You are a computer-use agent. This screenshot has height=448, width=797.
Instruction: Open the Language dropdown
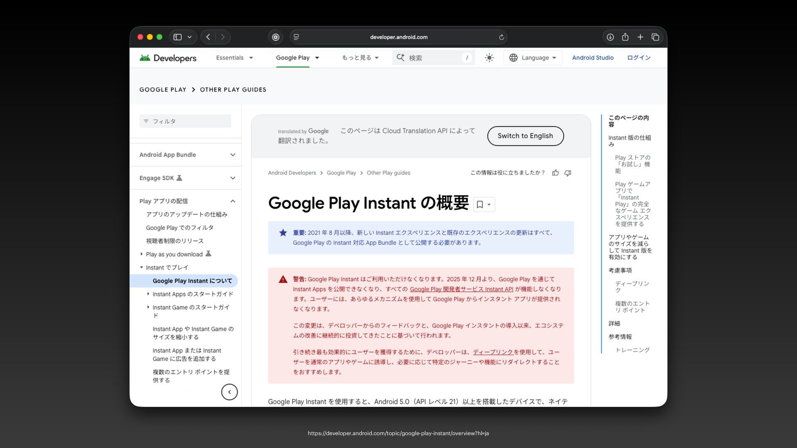(533, 58)
